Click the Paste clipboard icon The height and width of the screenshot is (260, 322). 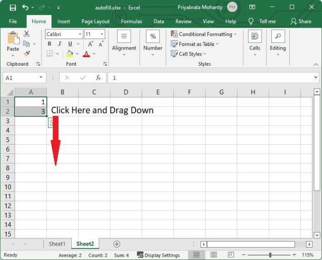13,38
